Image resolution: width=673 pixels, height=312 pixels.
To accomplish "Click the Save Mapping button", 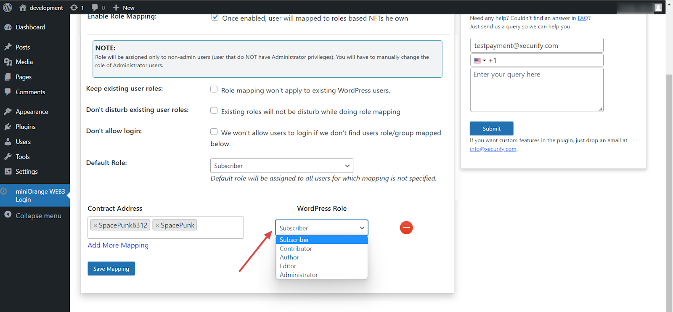I will (x=111, y=269).
